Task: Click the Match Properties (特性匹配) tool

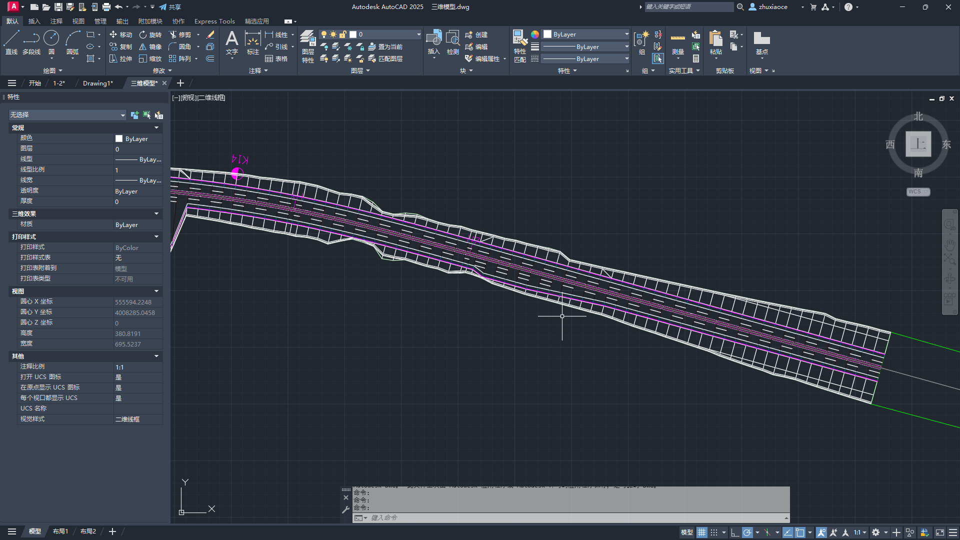Action: 520,45
